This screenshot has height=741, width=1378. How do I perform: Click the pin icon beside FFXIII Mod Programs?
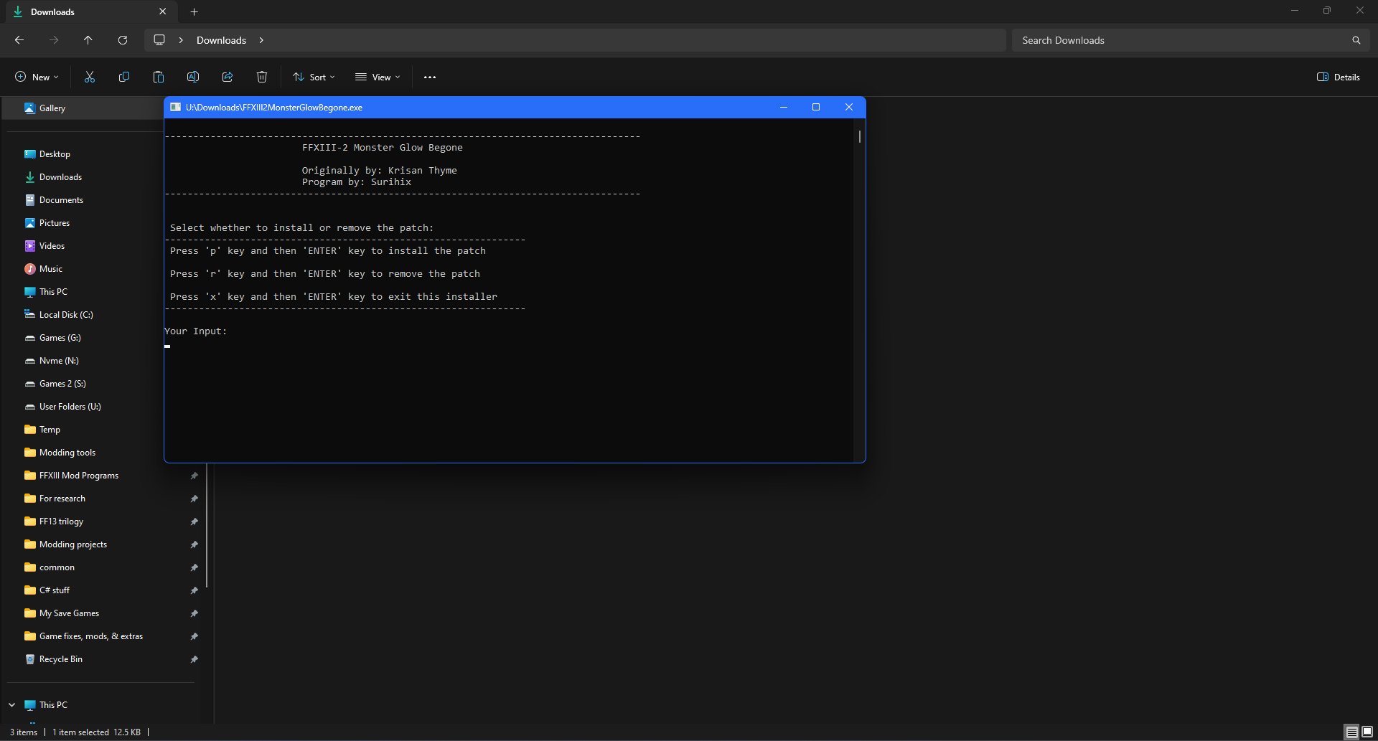[194, 476]
